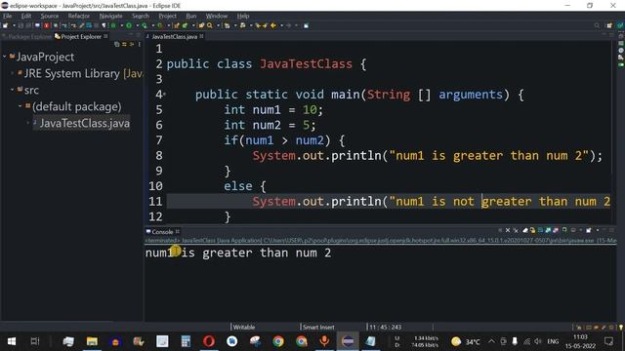Toggle Show Console on standard error change

[556, 230]
